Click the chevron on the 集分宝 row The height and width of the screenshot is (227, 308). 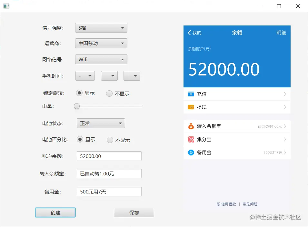coord(285,139)
